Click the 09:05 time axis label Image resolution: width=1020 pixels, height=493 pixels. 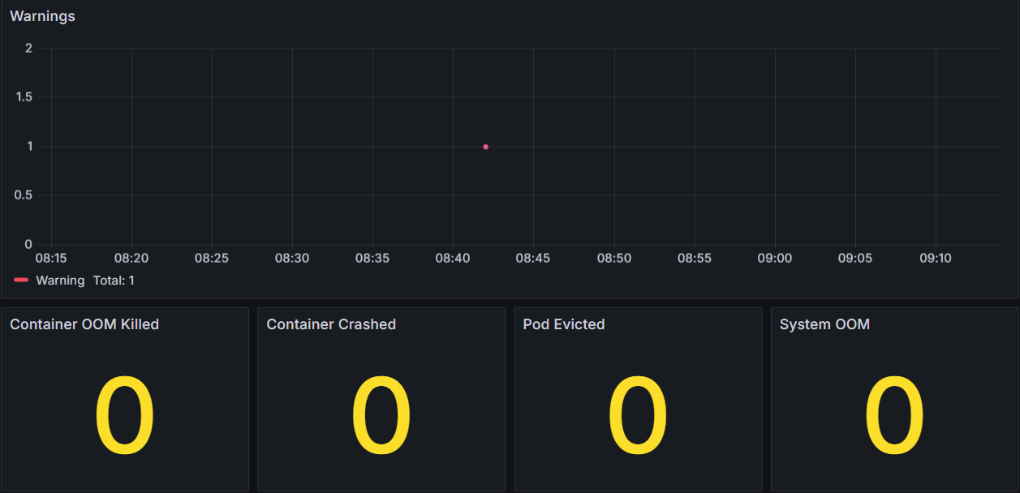(855, 259)
